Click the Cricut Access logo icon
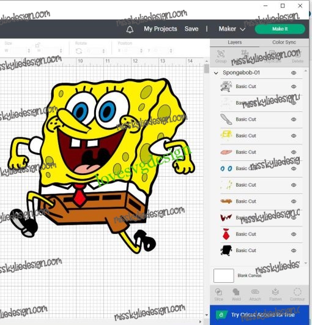 coord(221,315)
